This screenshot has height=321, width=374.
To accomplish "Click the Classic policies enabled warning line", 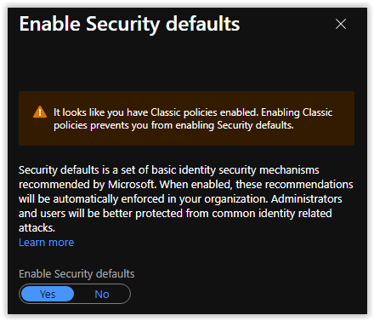I will 193,112.
